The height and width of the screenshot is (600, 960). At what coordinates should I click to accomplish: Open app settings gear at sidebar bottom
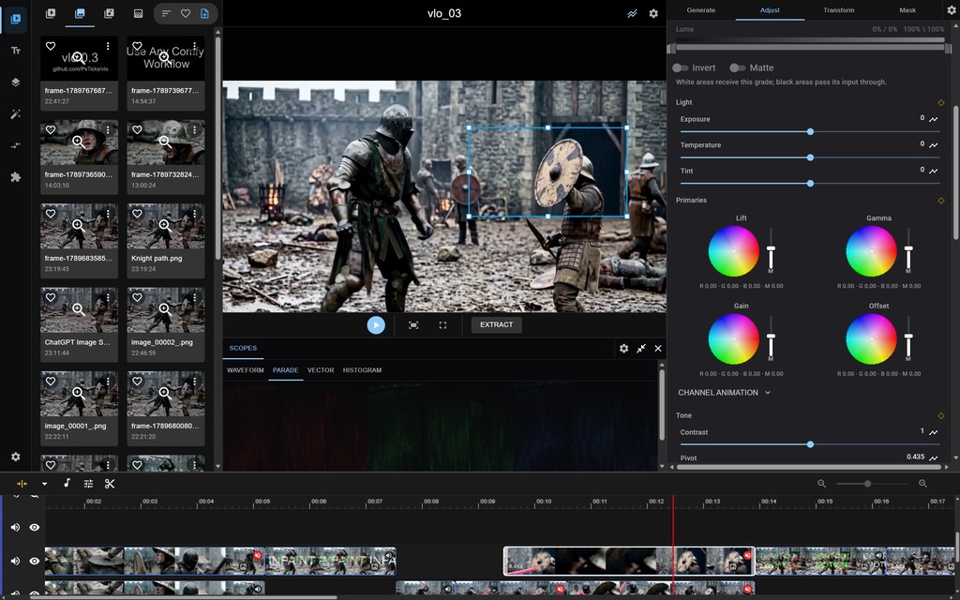tap(16, 457)
